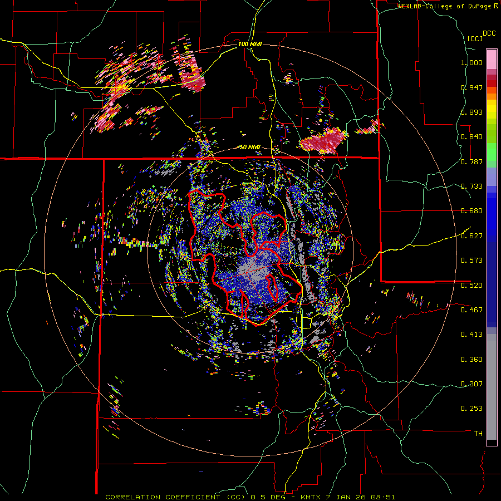Select the 0.787 scale value
This screenshot has width=501, height=501.
[x=471, y=161]
